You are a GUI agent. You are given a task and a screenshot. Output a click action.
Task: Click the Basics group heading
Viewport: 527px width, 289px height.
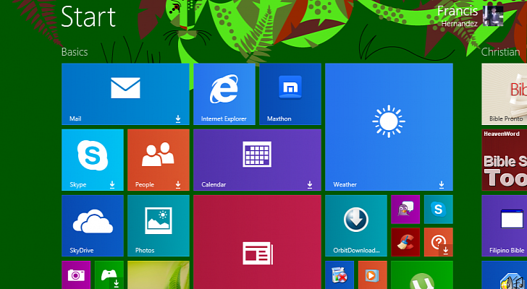tap(75, 52)
